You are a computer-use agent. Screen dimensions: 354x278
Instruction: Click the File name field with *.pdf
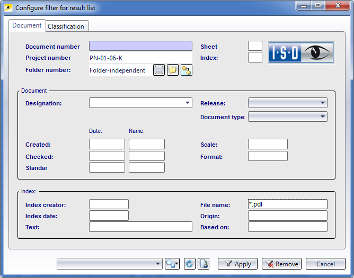click(288, 204)
